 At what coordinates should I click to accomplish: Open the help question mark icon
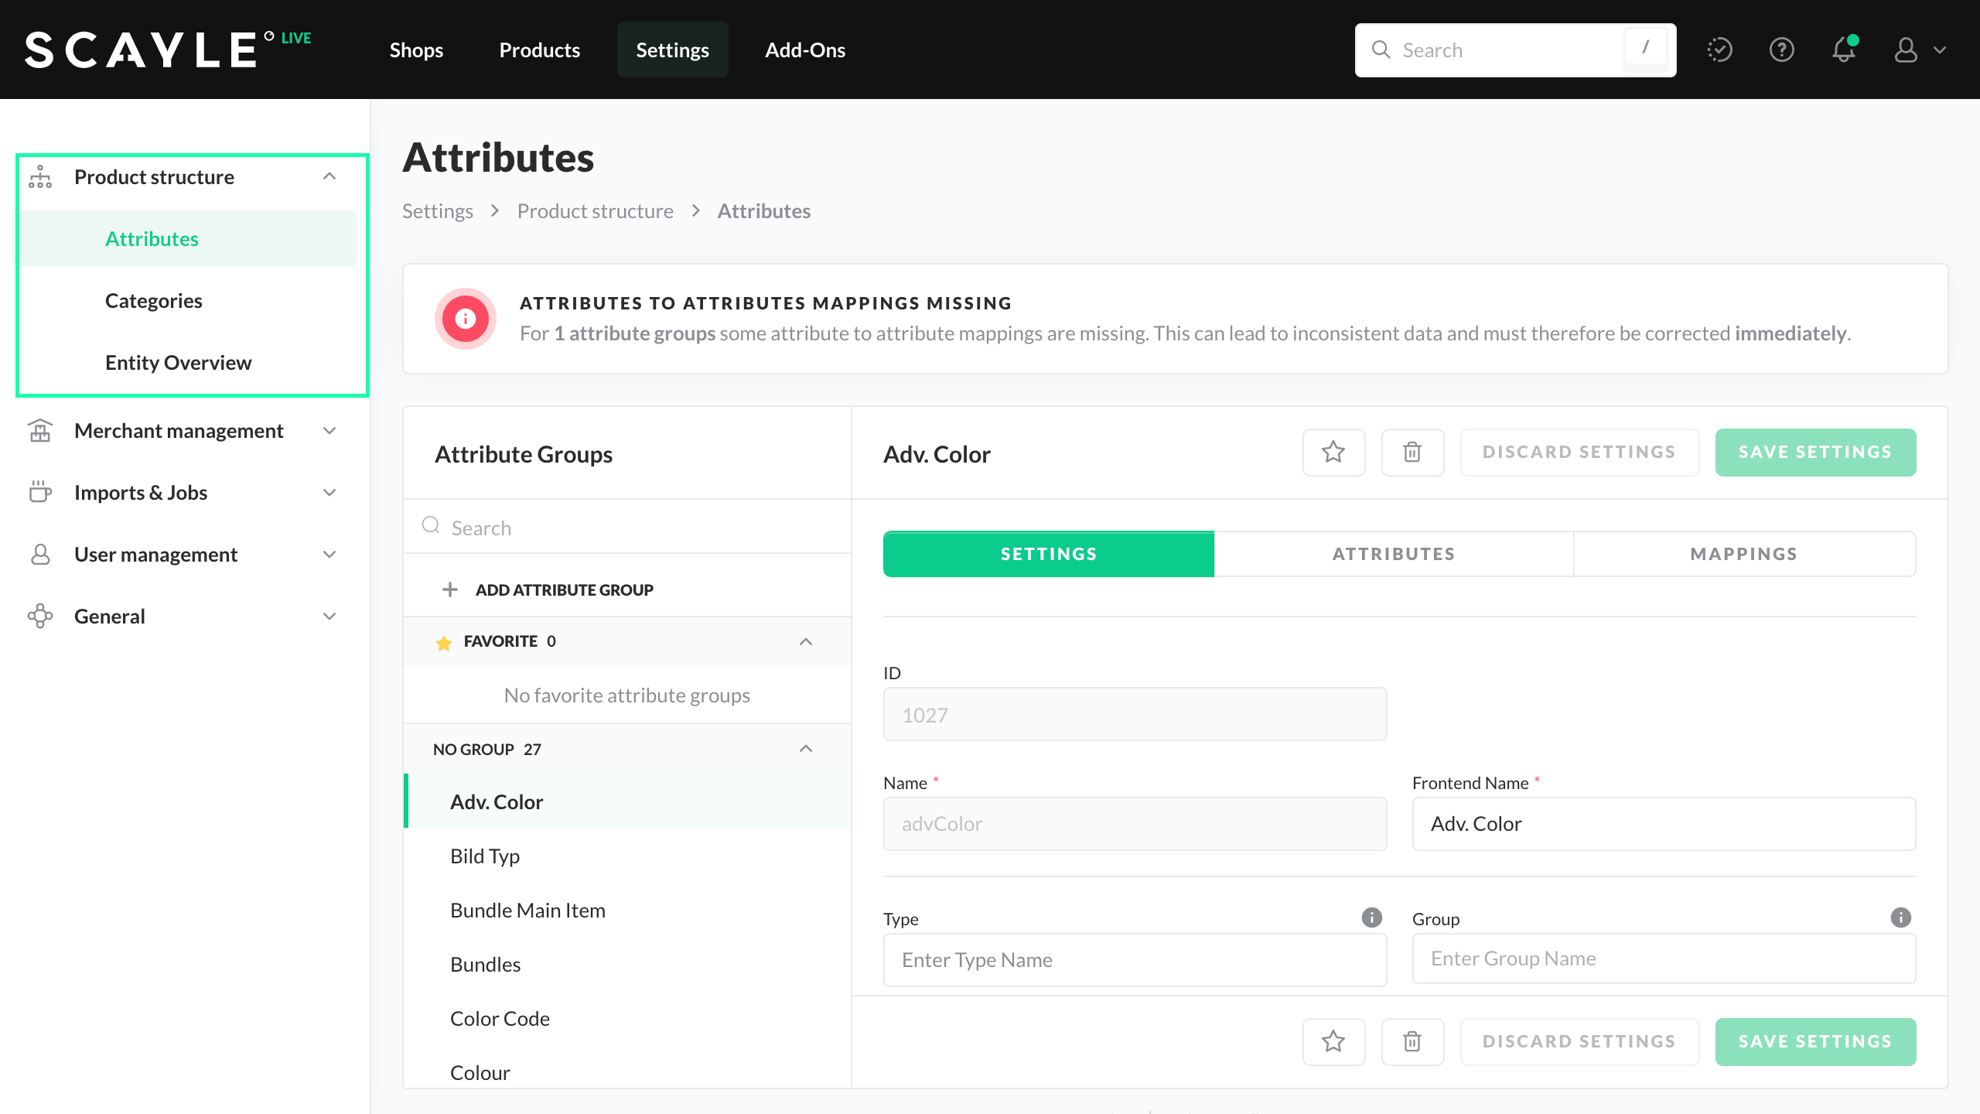(x=1782, y=50)
